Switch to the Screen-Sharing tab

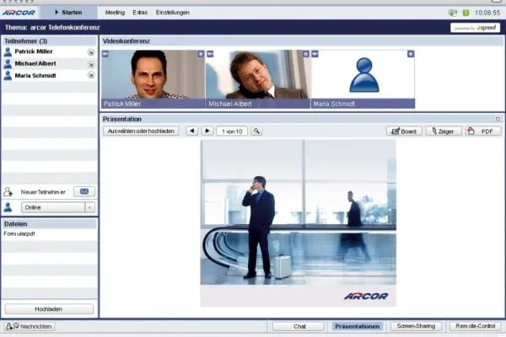(416, 326)
